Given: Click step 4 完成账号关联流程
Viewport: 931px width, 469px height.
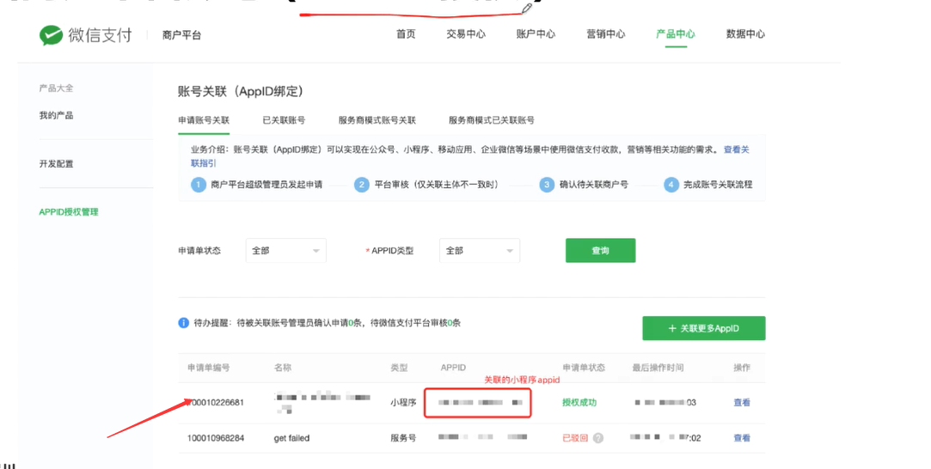Looking at the screenshot, I should point(708,185).
